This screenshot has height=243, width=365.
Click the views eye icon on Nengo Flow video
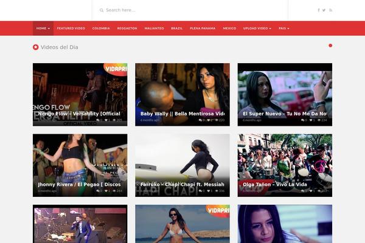[x=114, y=120]
